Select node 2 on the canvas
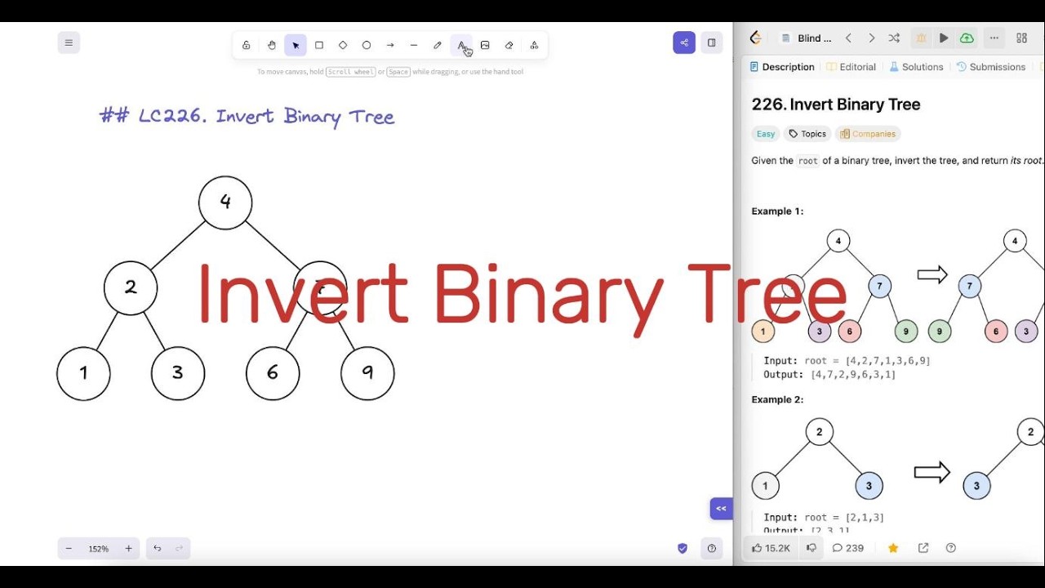 pos(131,287)
